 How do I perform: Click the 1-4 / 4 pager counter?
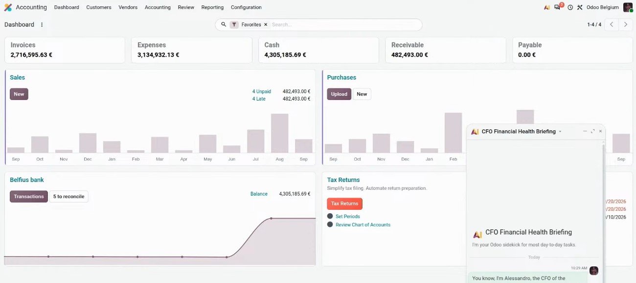[594, 24]
